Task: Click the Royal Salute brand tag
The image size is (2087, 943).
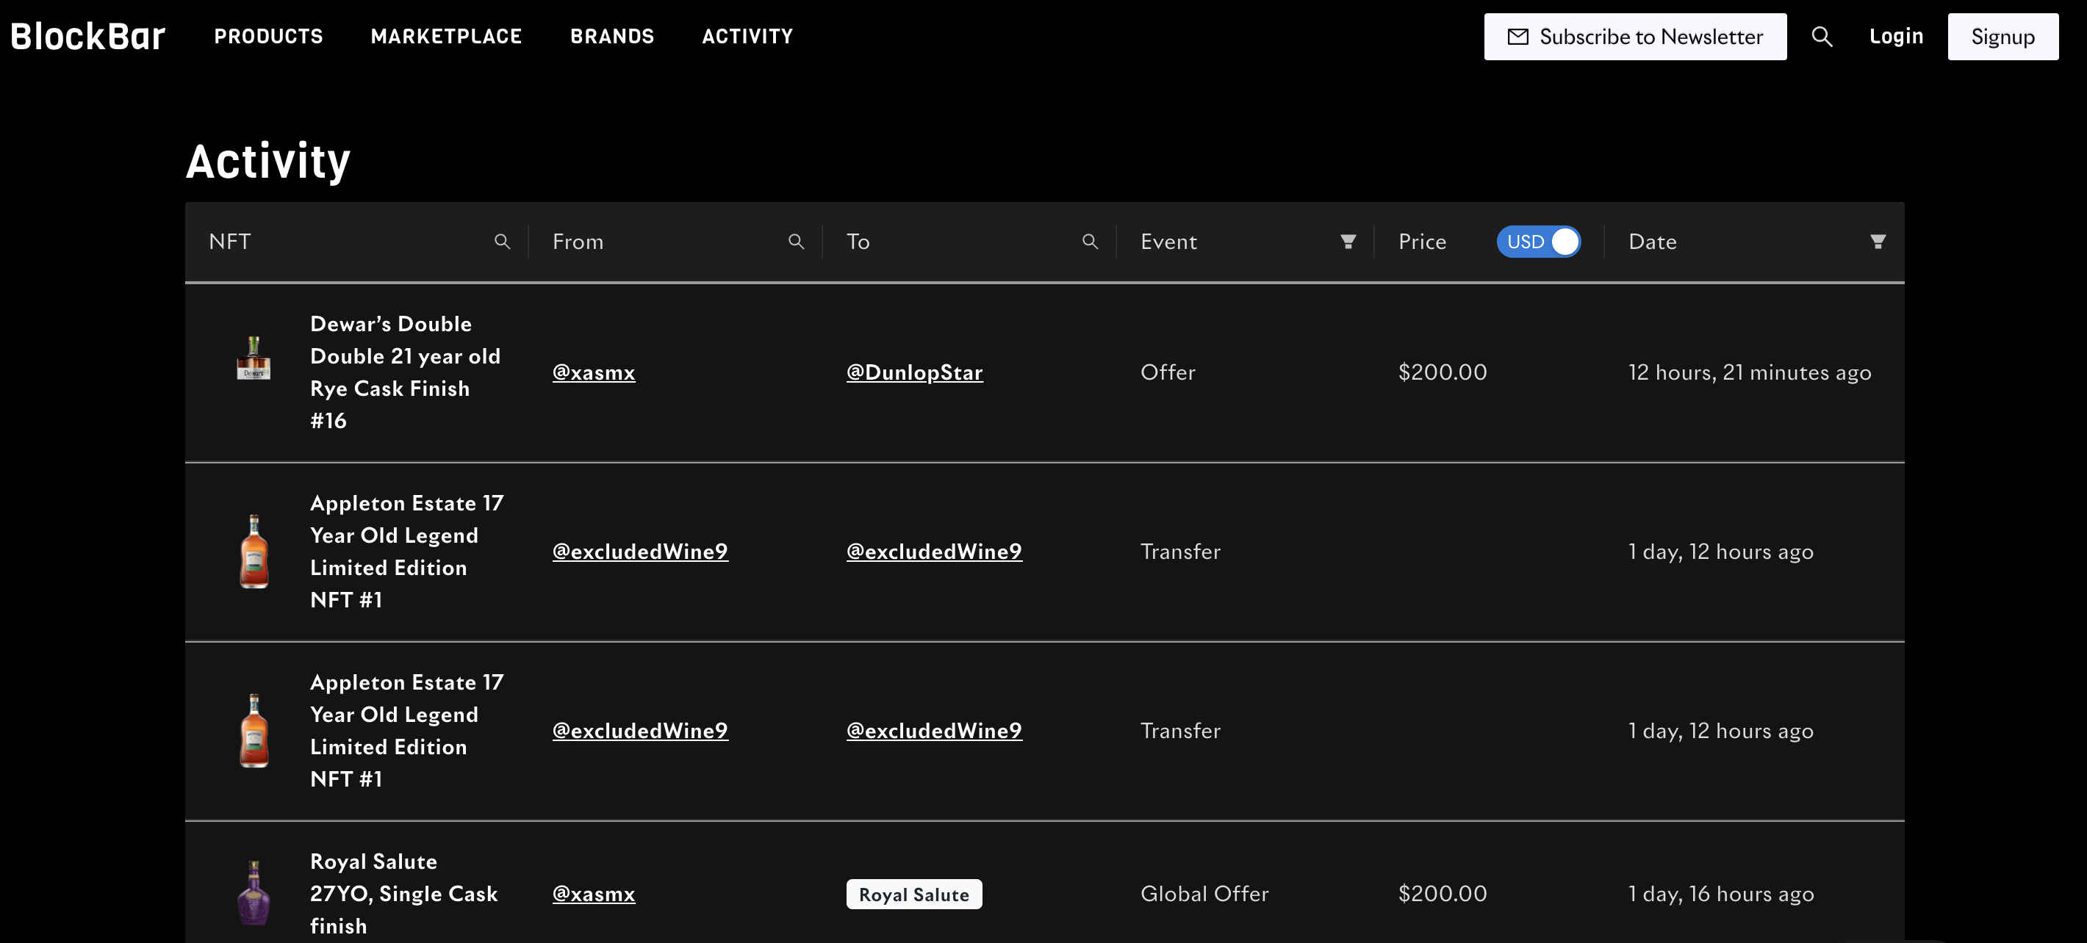Action: 913,894
